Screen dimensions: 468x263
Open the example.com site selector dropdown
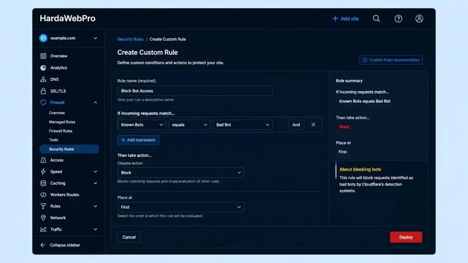coord(69,38)
